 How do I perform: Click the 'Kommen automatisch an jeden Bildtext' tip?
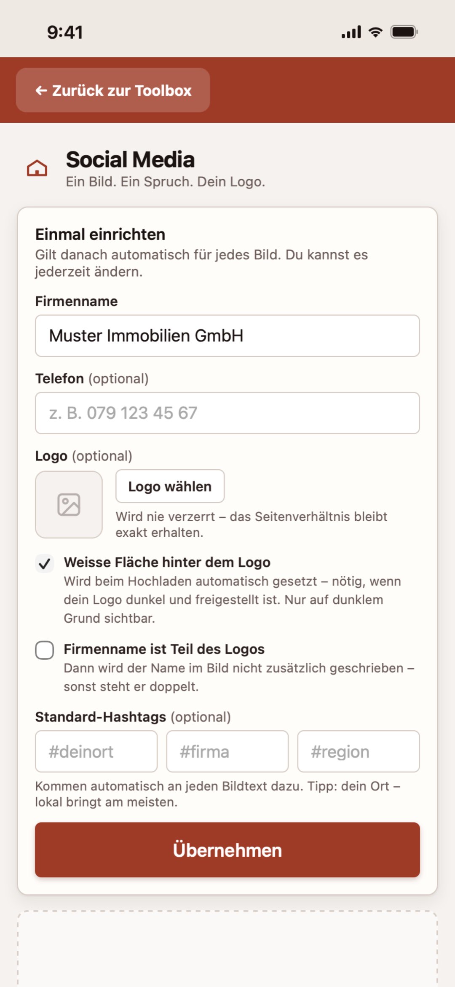[x=218, y=794]
